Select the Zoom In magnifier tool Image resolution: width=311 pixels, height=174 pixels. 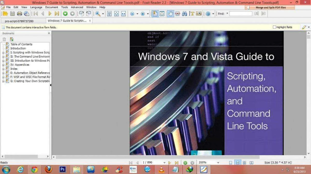click(98, 14)
